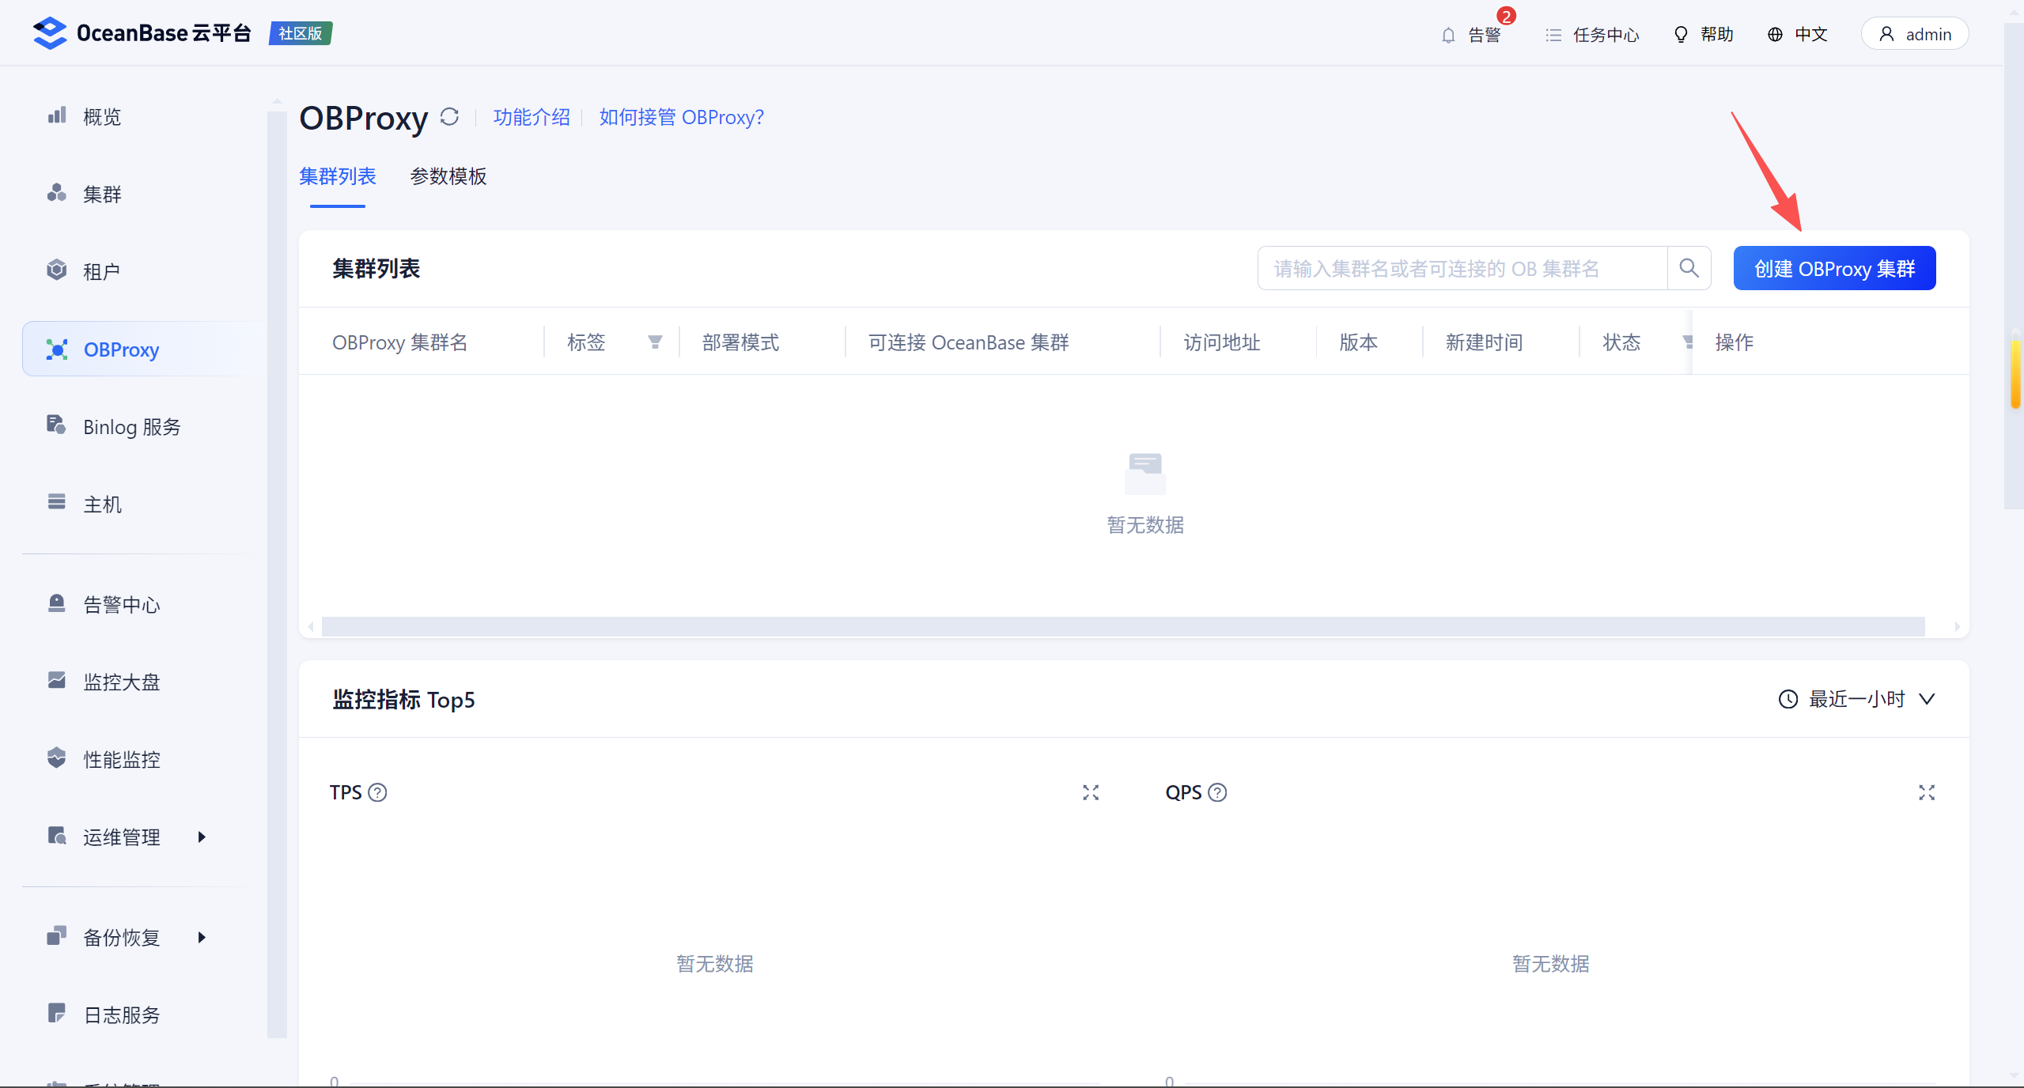Click the 功能介绍 link
The height and width of the screenshot is (1088, 2024).
coord(532,117)
